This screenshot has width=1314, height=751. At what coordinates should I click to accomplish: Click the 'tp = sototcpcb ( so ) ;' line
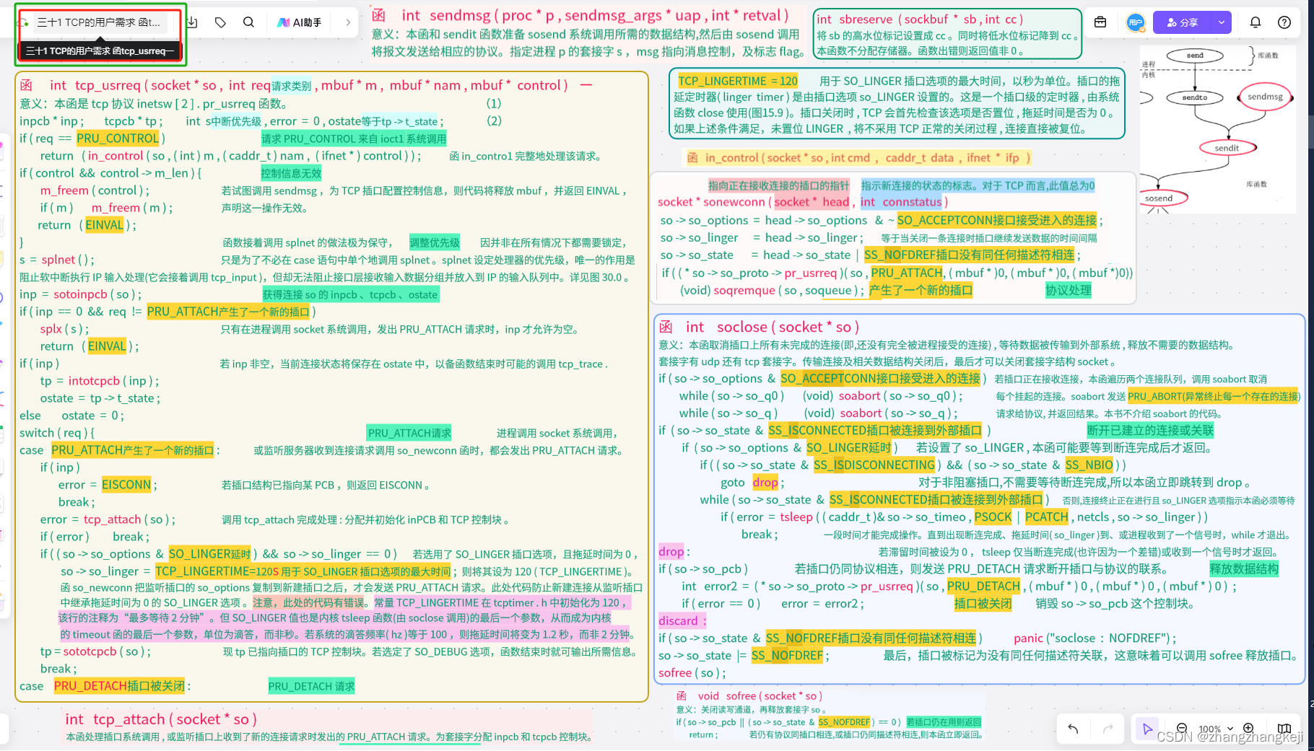coord(96,651)
